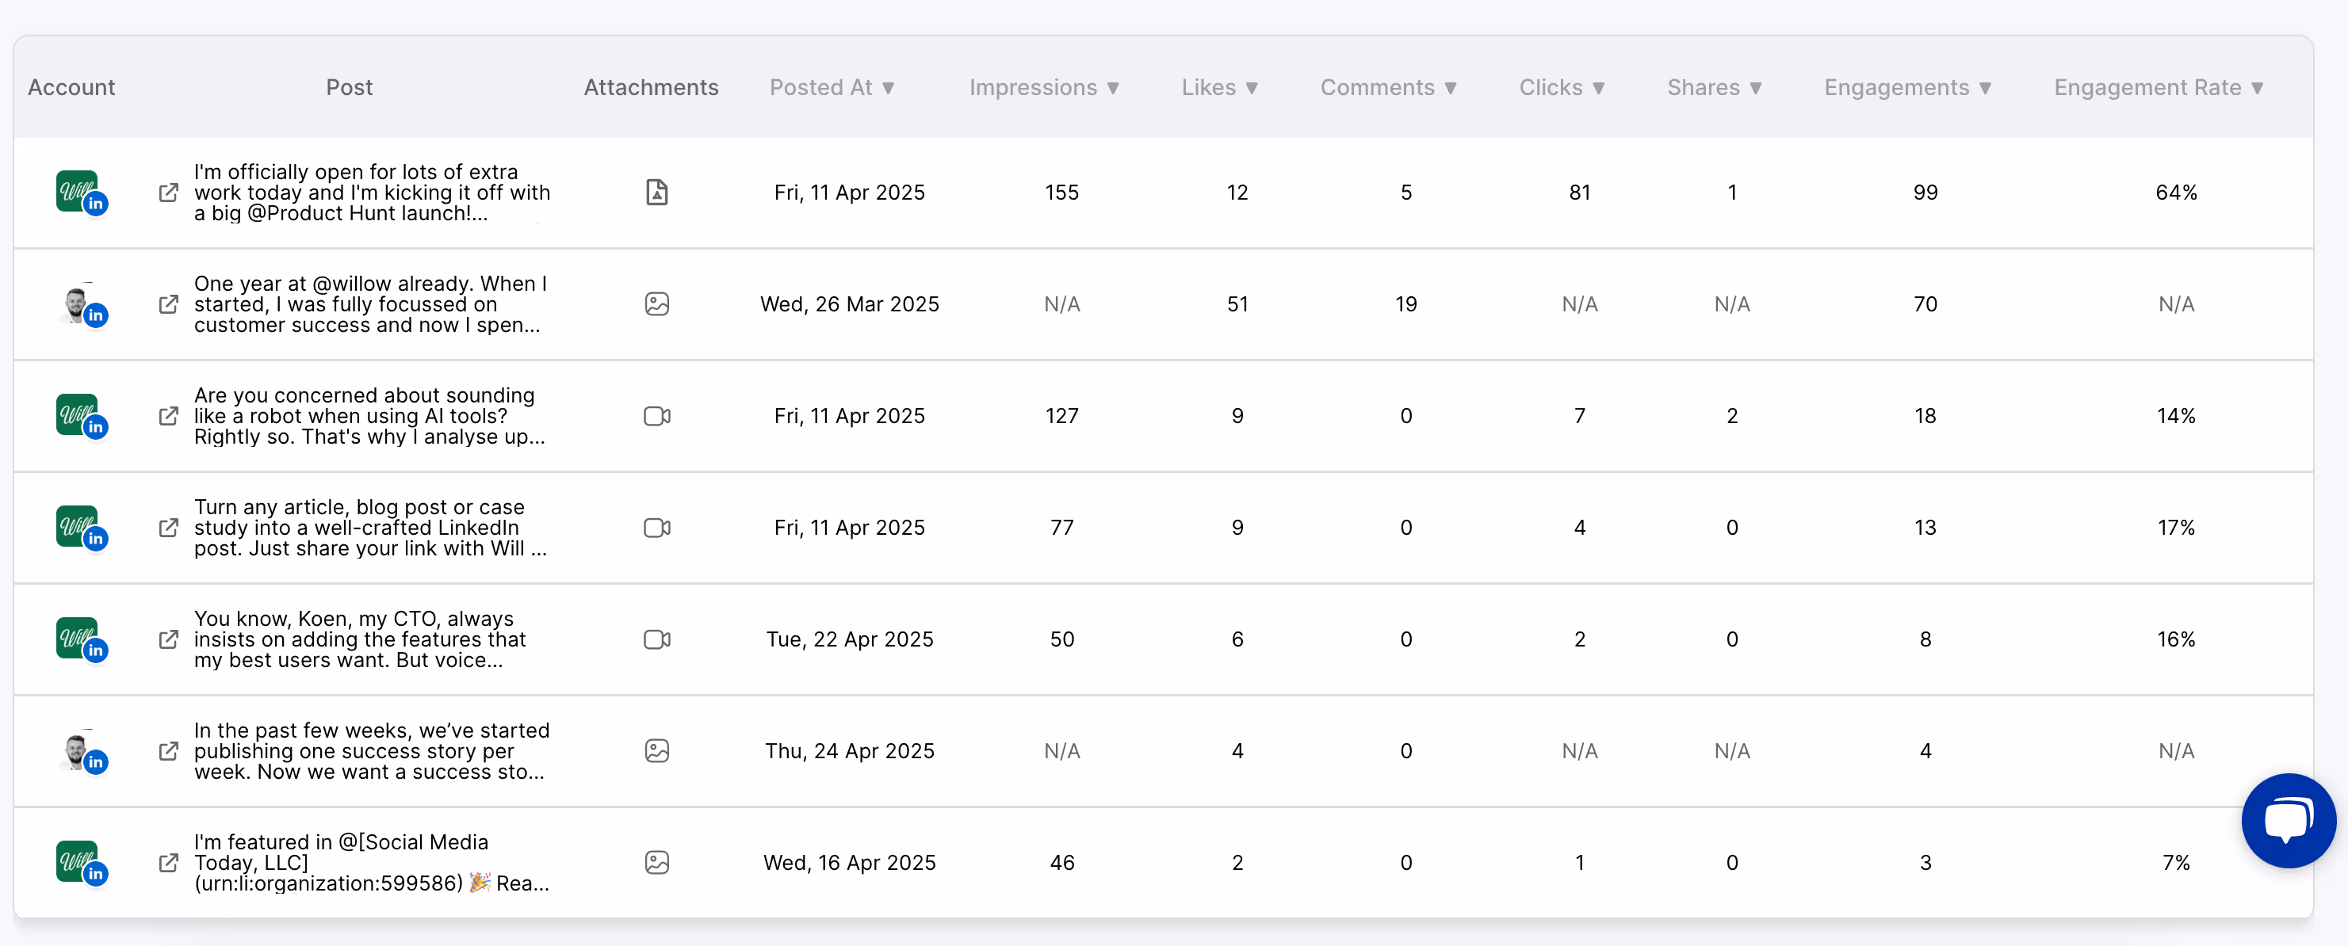Click engagement rate value 7%
The width and height of the screenshot is (2348, 946).
point(2176,862)
